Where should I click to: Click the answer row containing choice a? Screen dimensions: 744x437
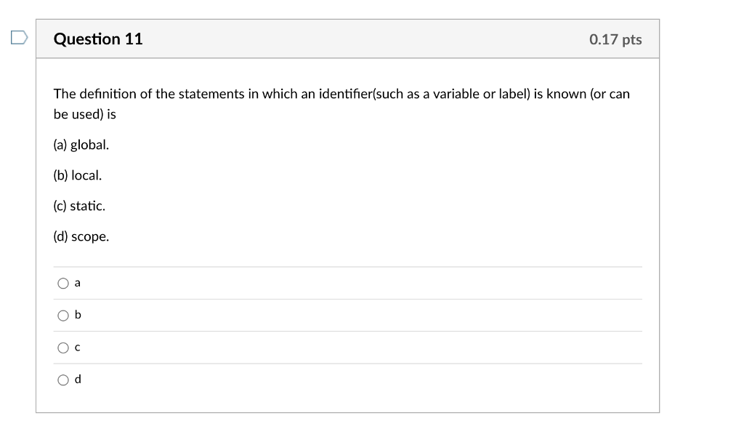pos(349,283)
